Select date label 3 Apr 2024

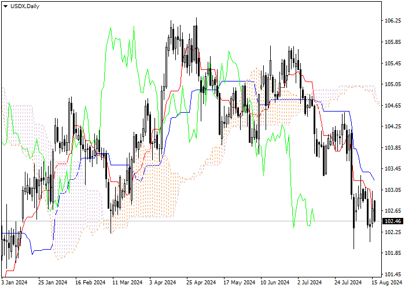click(163, 283)
